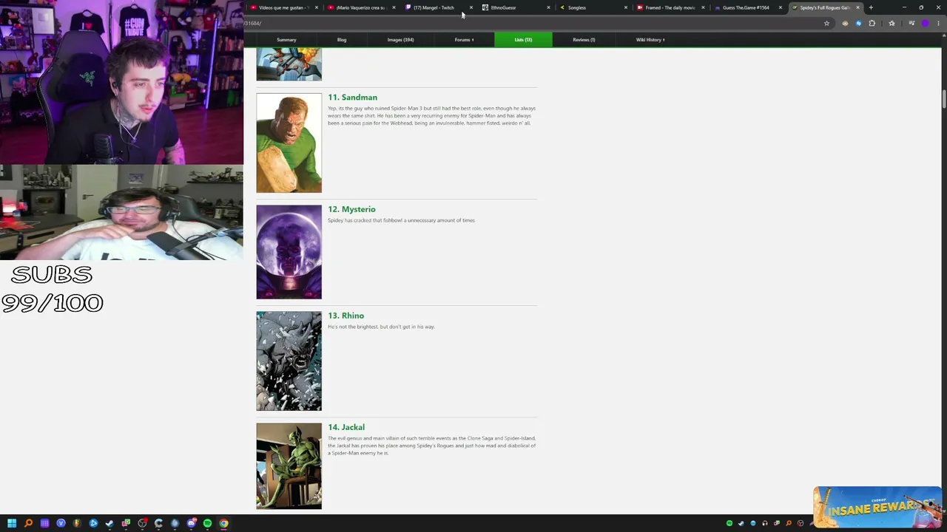Click the Mysterio thumbnail image
This screenshot has width=947, height=532.
[x=289, y=252]
